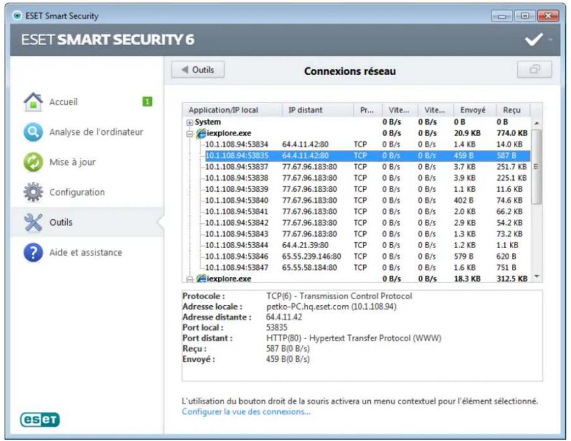Image resolution: width=571 pixels, height=441 pixels.
Task: Select connection row 10.1.108.94:53838
Action: coord(367,178)
